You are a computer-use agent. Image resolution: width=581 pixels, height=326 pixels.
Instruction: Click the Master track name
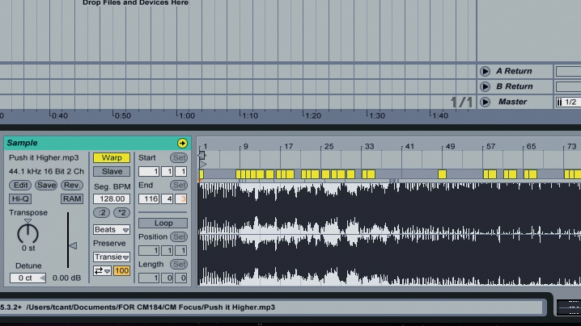[x=512, y=102]
